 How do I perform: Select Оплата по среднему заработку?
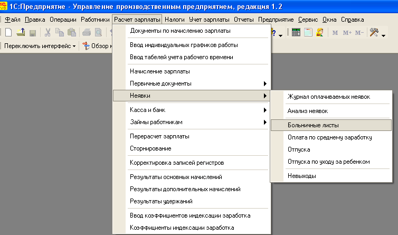click(331, 137)
